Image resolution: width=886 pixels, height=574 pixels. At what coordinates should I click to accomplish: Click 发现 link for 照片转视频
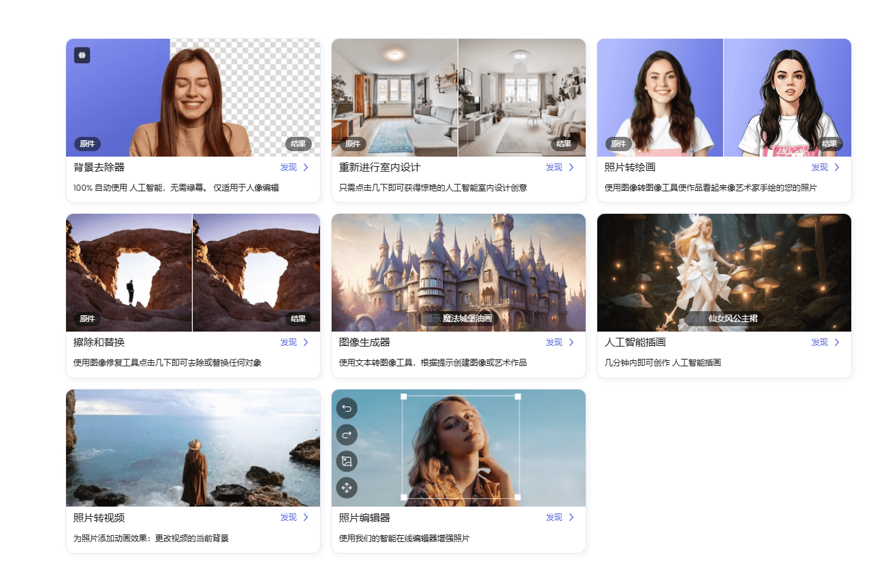point(288,517)
